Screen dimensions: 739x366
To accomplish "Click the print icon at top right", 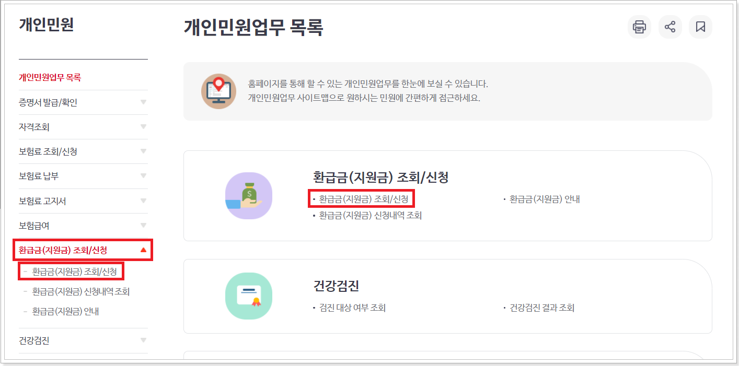I will coord(639,27).
